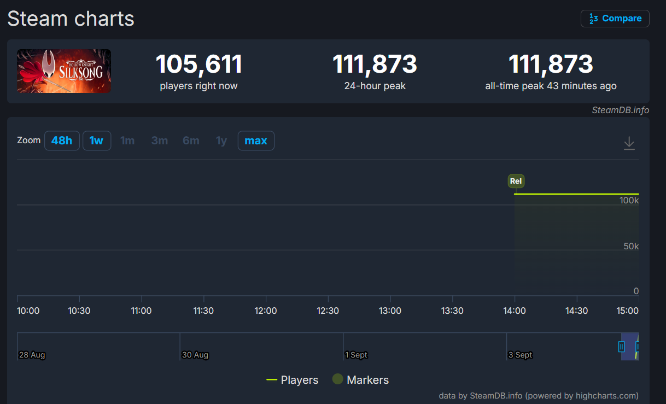666x404 pixels.
Task: Open the Hollow Knight Silksong game thumbnail
Action: click(64, 71)
